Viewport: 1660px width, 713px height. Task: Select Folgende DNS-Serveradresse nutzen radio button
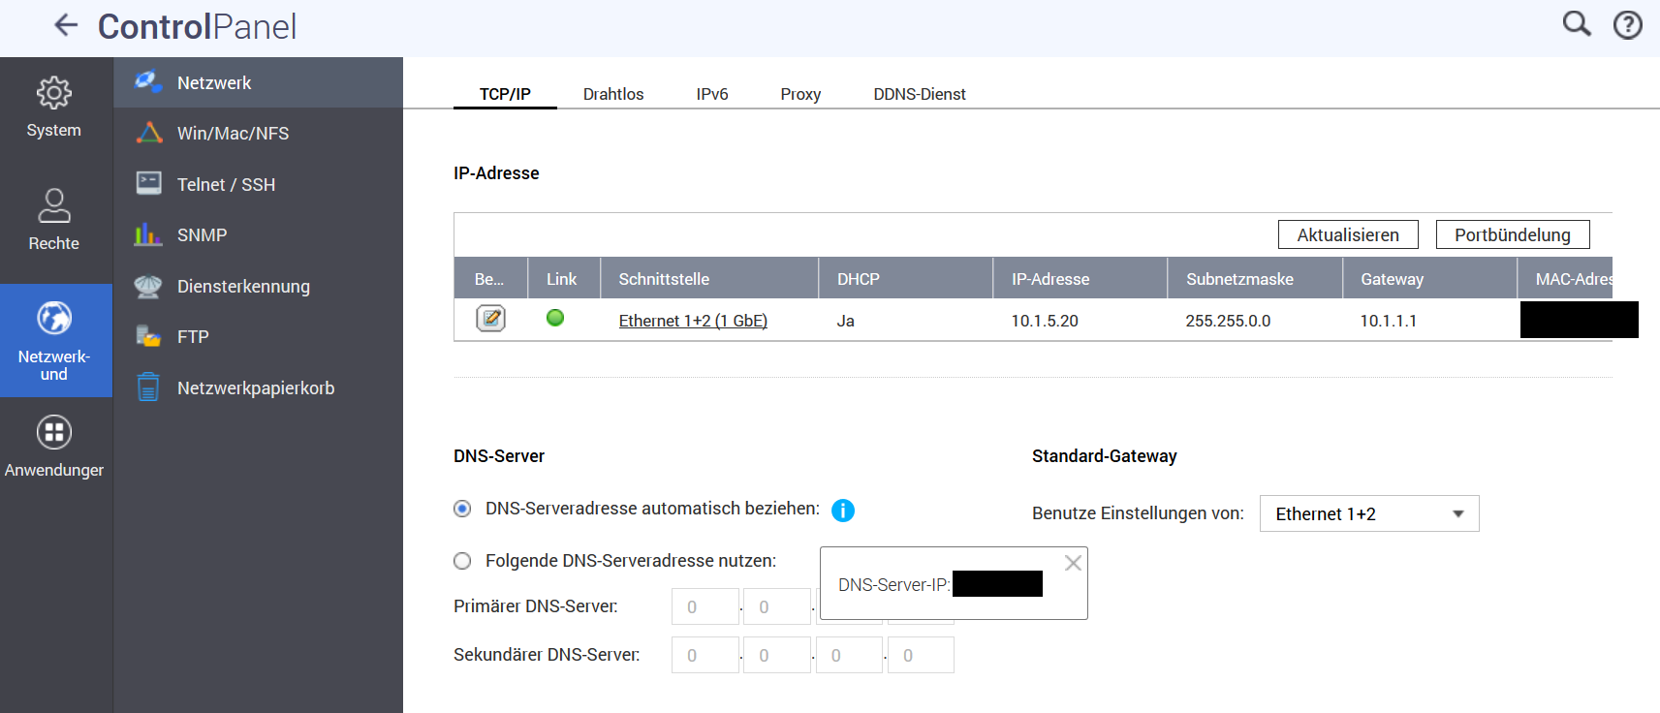click(x=462, y=561)
